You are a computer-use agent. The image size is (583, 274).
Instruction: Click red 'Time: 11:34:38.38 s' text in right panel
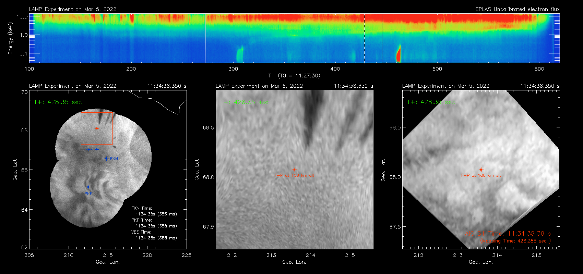[520, 234]
